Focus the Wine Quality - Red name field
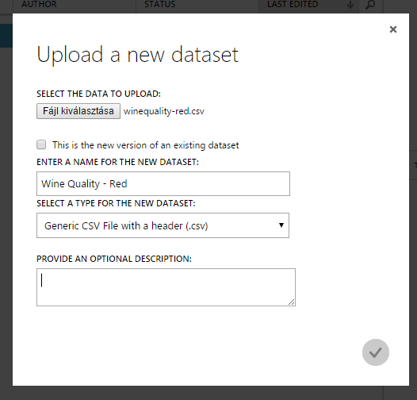The width and height of the screenshot is (417, 400). [x=163, y=184]
